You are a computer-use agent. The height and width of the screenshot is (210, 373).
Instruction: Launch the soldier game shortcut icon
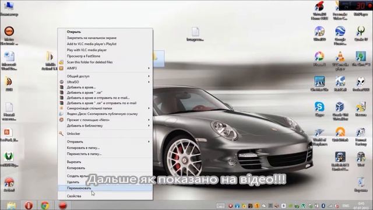pos(340,161)
